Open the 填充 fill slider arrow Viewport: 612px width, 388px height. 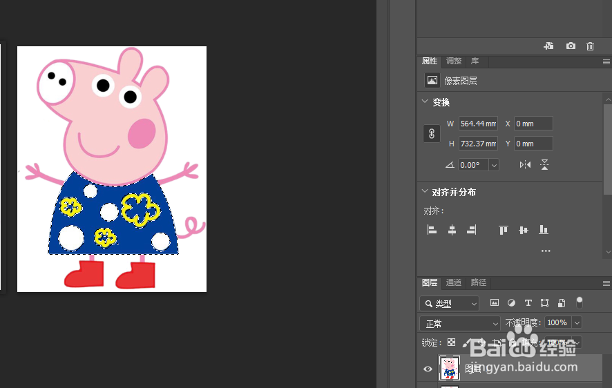pos(577,342)
